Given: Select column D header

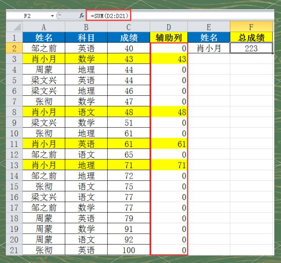Looking at the screenshot, I should pyautogui.click(x=169, y=27).
